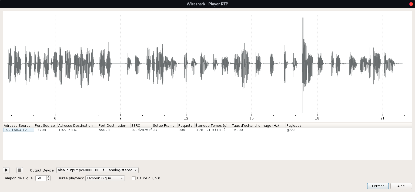The height and width of the screenshot is (192, 415).
Task: Open the Output Device dropdown
Action: (98, 170)
